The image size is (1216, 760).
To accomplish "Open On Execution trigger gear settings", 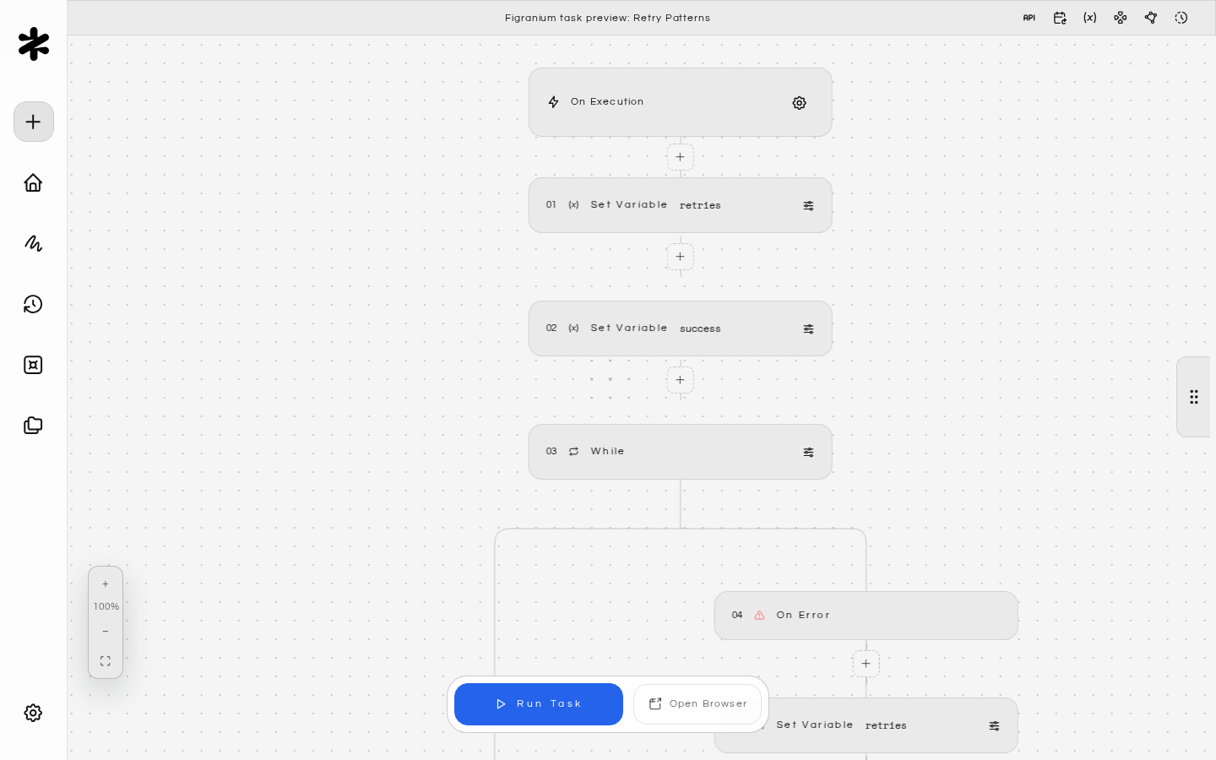I will pyautogui.click(x=799, y=103).
